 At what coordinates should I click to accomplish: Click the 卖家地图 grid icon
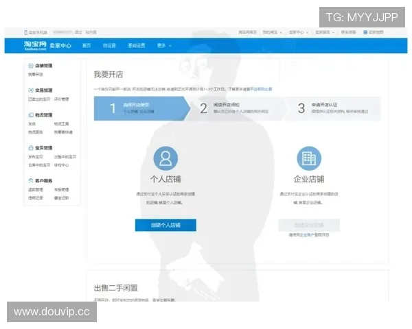(365, 32)
